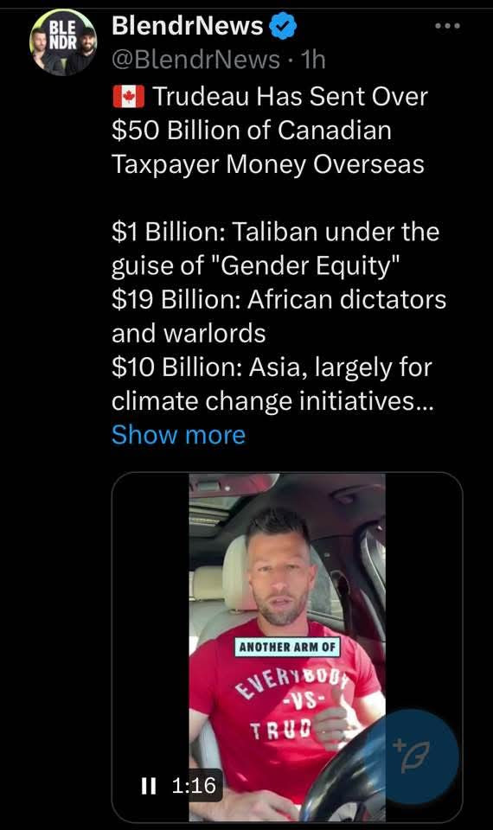Expand the post with Show more
The image size is (493, 830).
click(178, 435)
